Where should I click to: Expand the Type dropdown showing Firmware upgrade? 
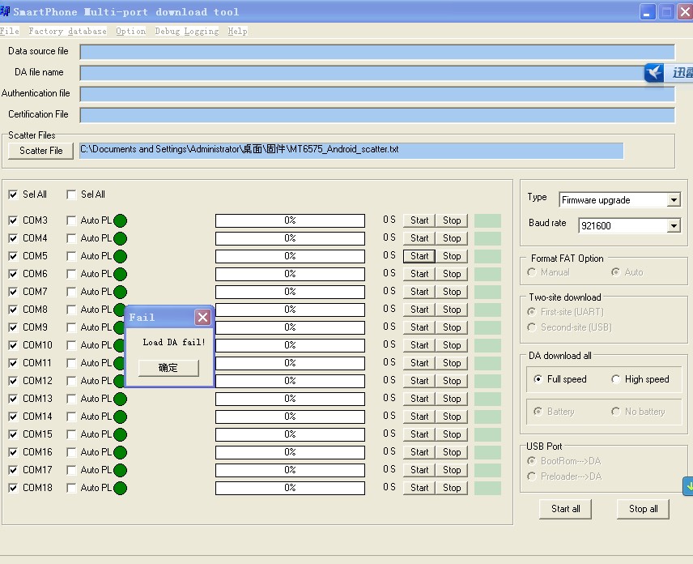[674, 200]
